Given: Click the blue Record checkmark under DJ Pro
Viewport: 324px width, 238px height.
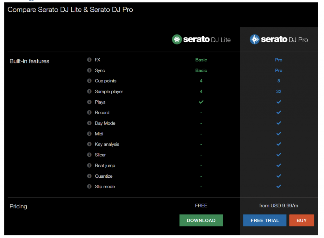Looking at the screenshot, I should pos(278,112).
